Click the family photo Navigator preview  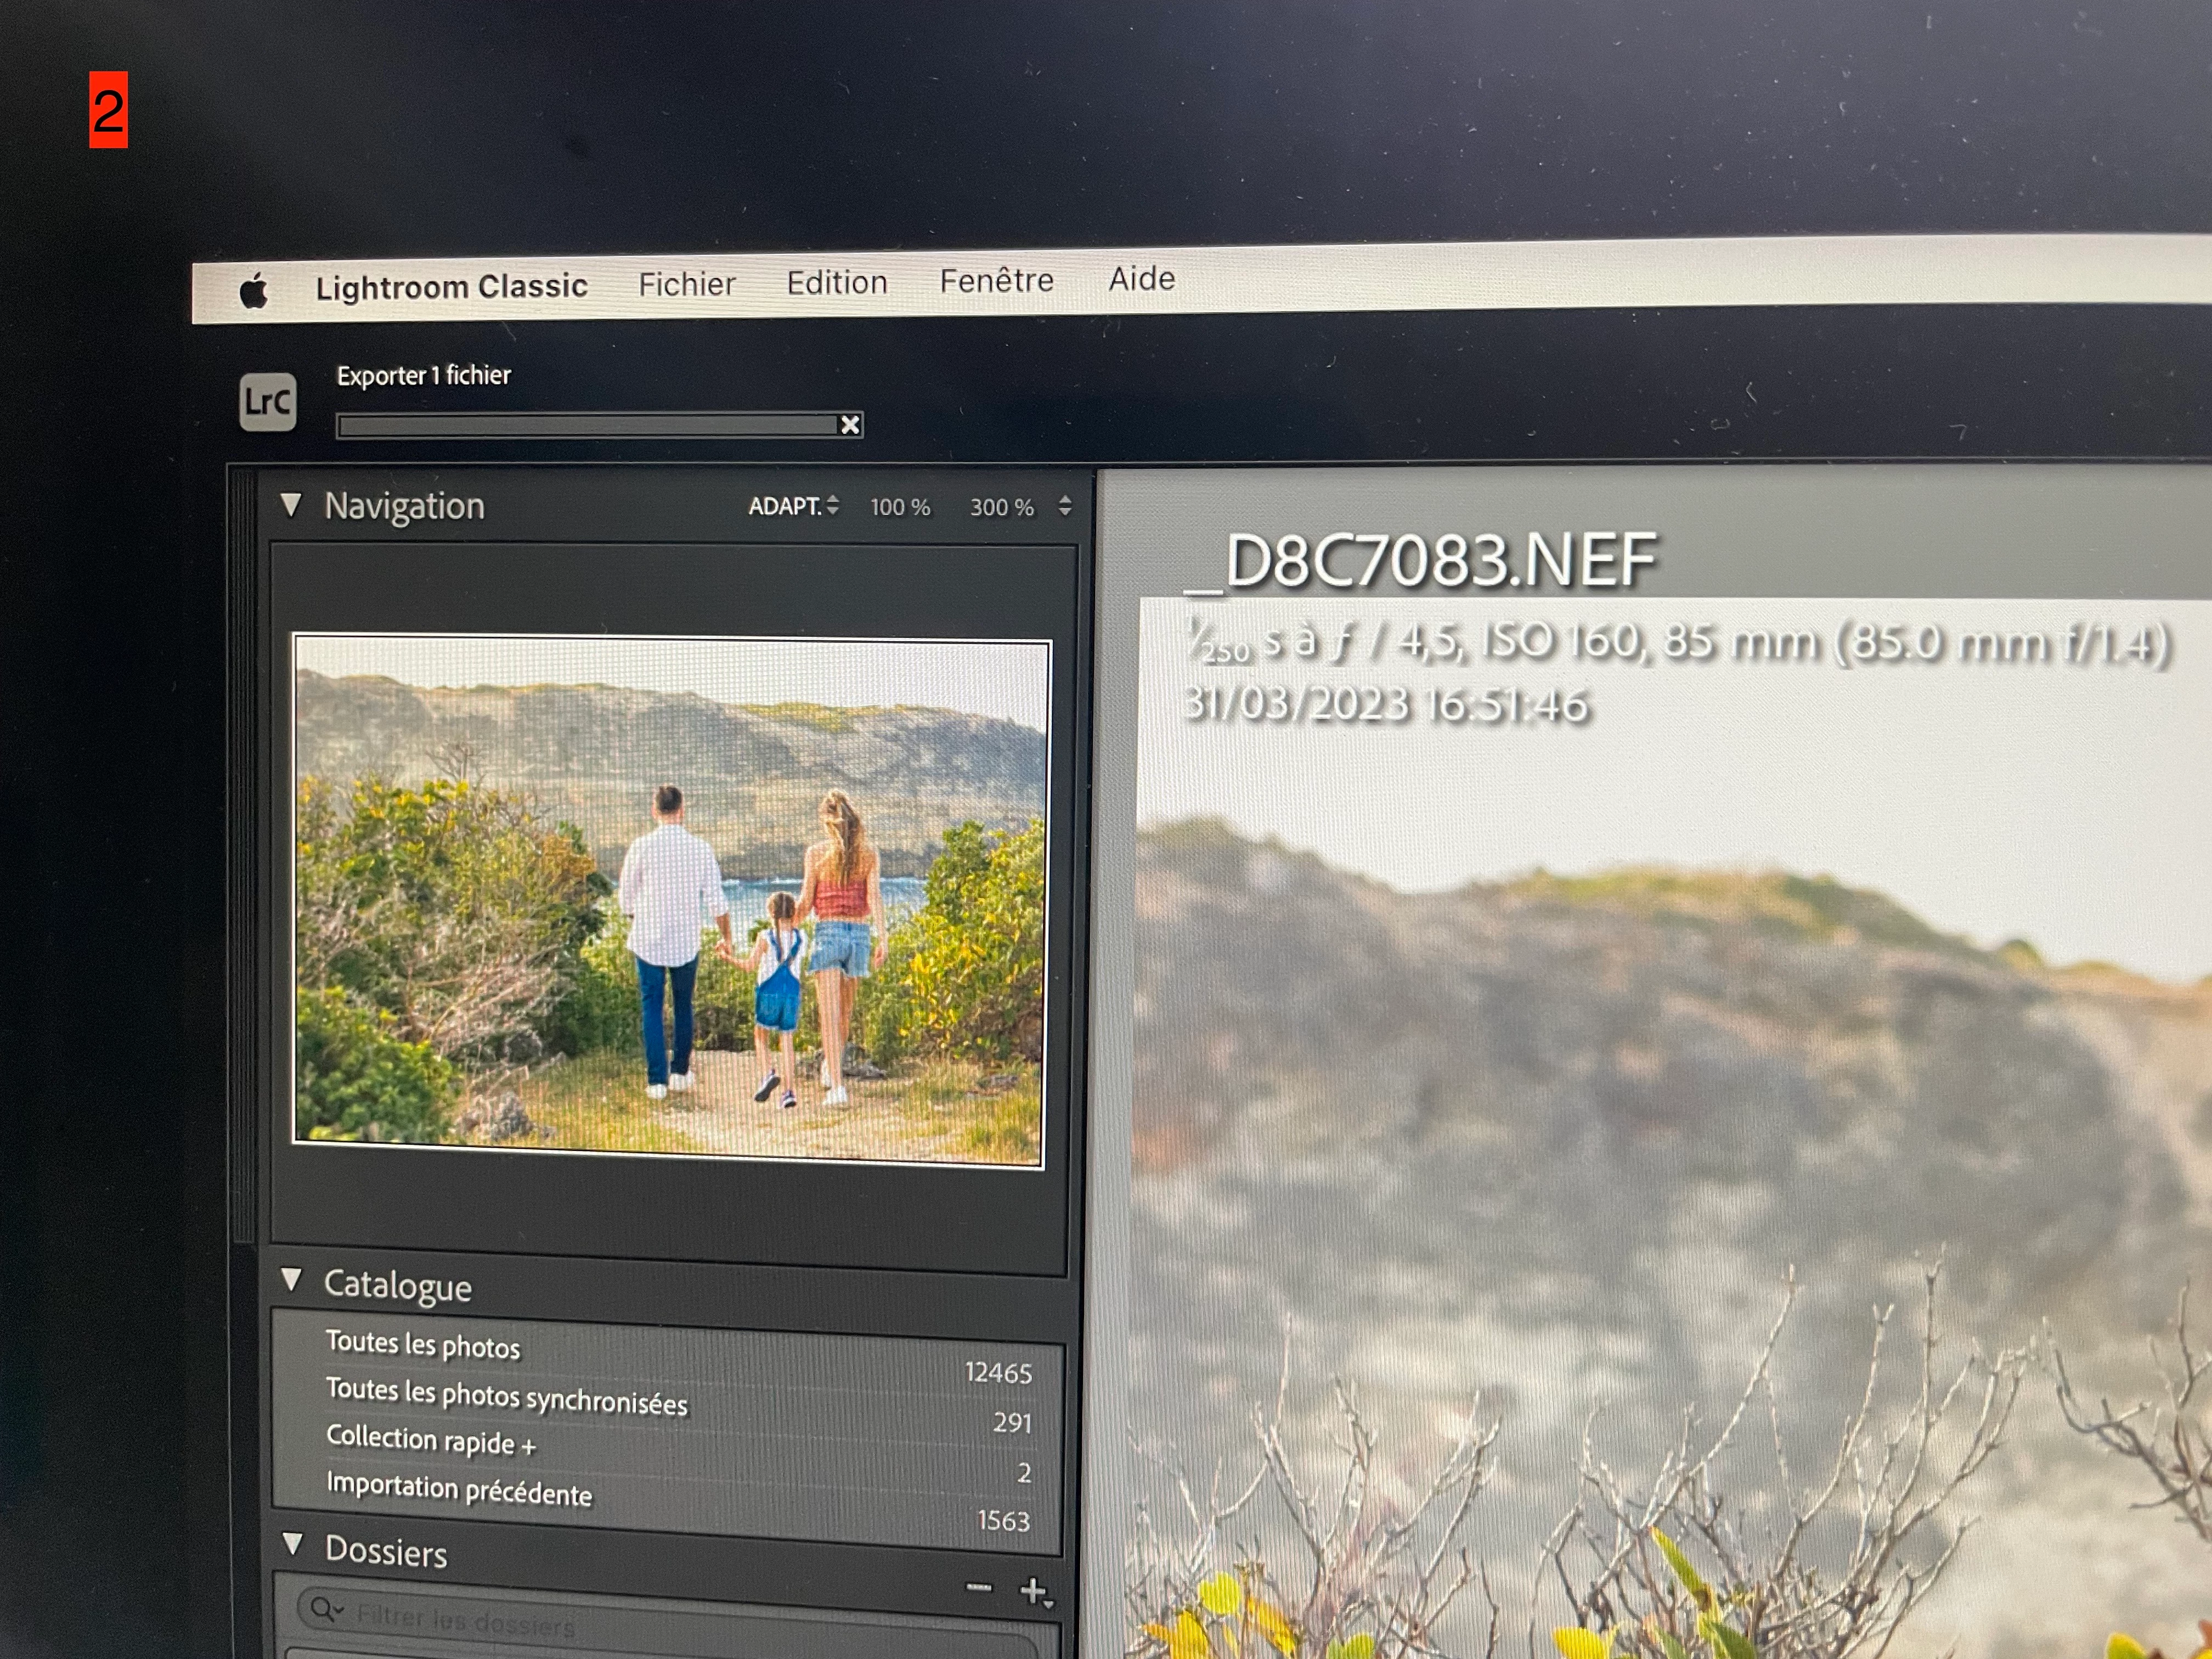[670, 901]
